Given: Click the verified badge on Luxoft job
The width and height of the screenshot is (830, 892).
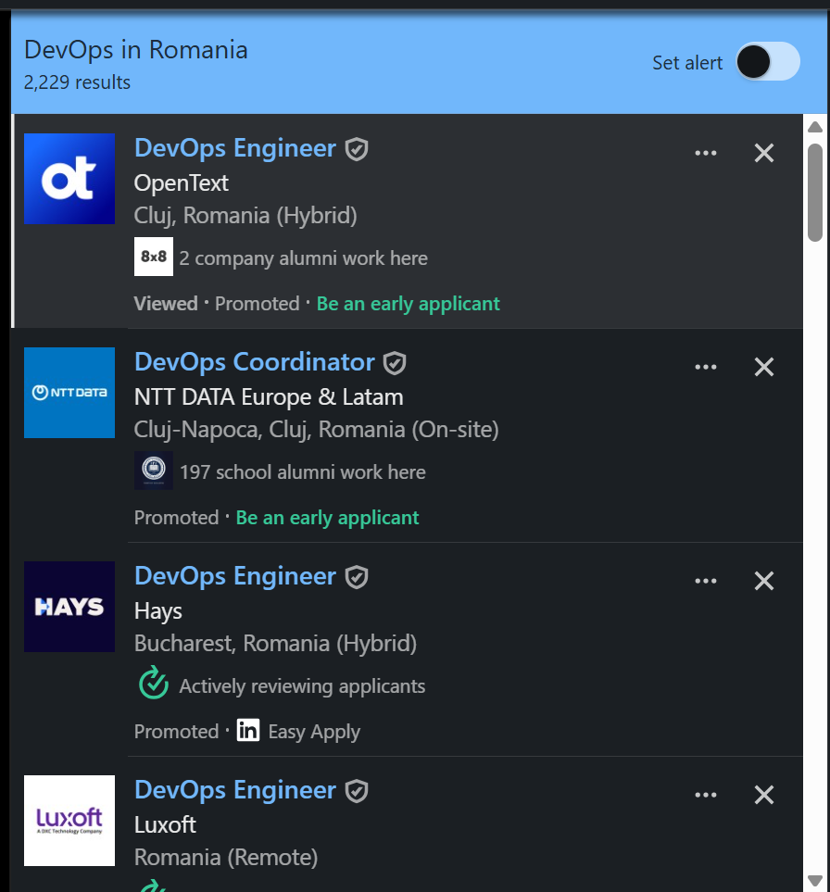Looking at the screenshot, I should [x=357, y=791].
